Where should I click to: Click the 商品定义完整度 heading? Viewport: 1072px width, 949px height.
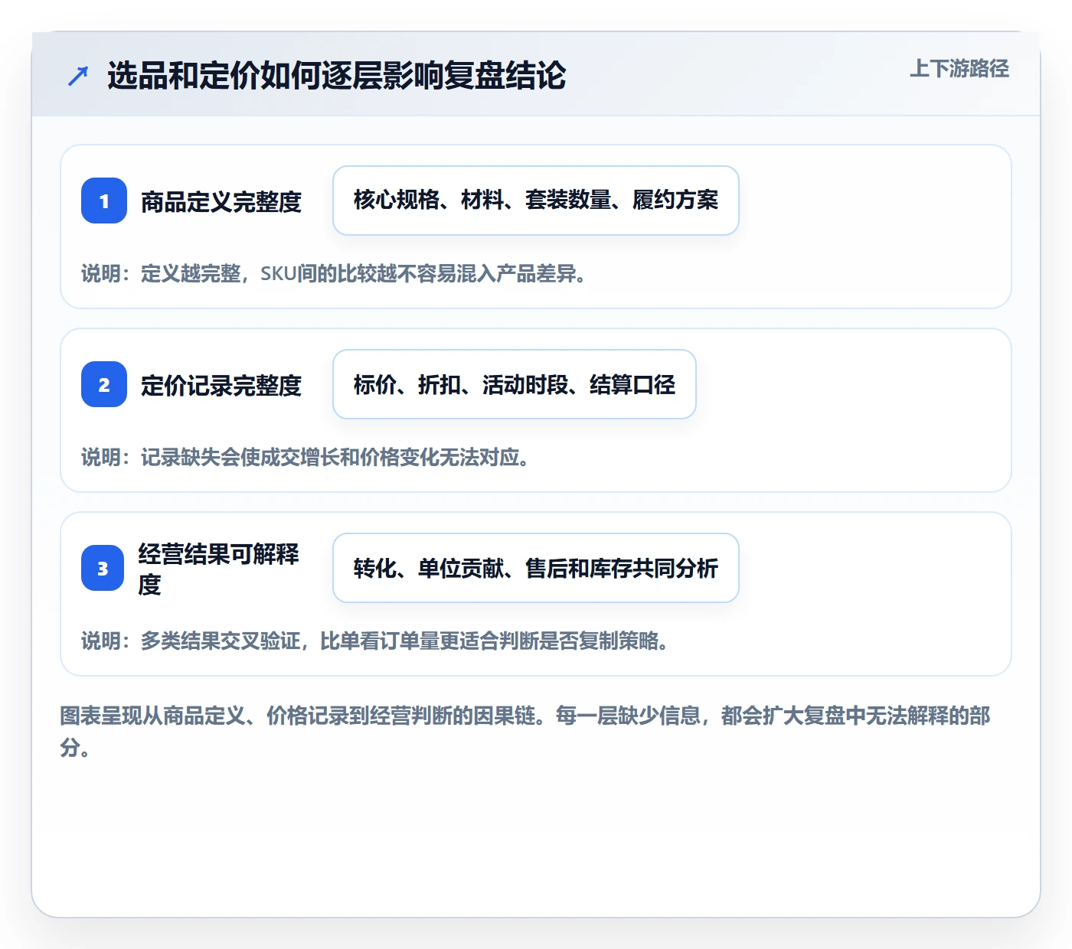click(x=221, y=201)
